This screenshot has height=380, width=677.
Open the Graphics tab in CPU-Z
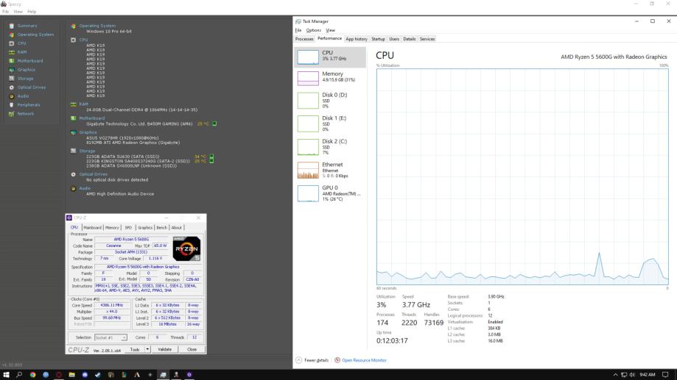click(x=145, y=227)
